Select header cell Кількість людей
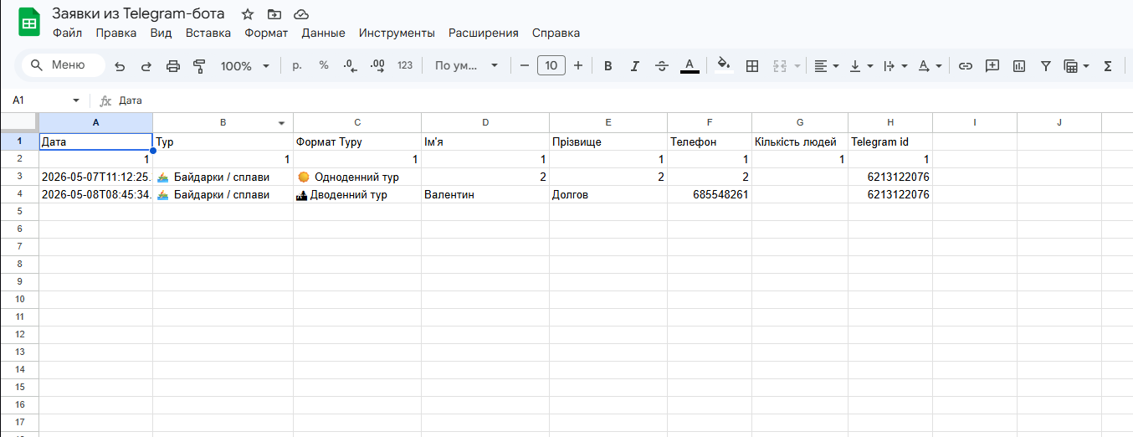 (x=800, y=141)
